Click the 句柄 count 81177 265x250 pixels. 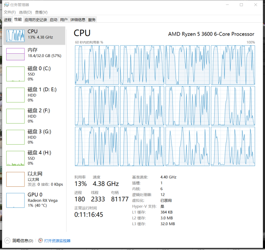[x=119, y=199]
